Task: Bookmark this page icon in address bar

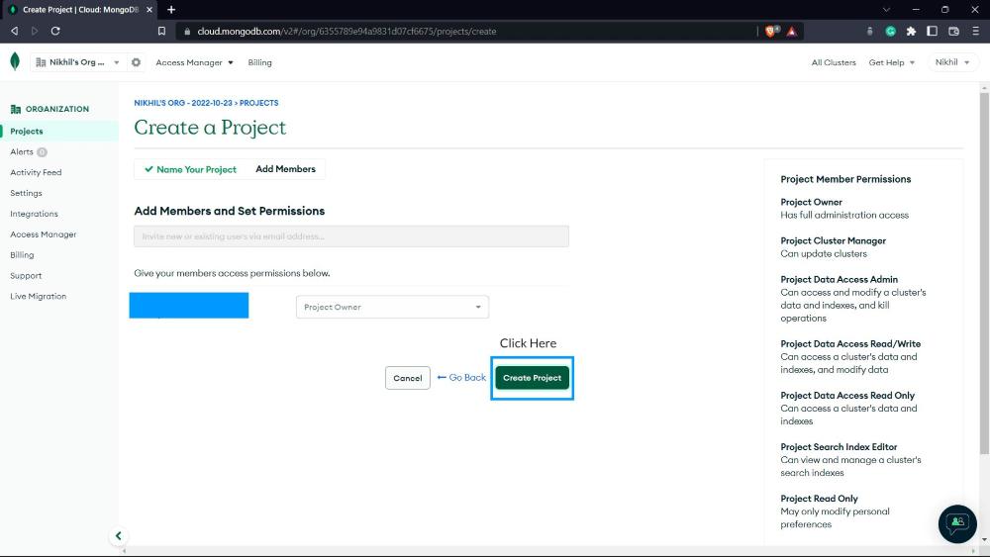Action: coord(161,31)
